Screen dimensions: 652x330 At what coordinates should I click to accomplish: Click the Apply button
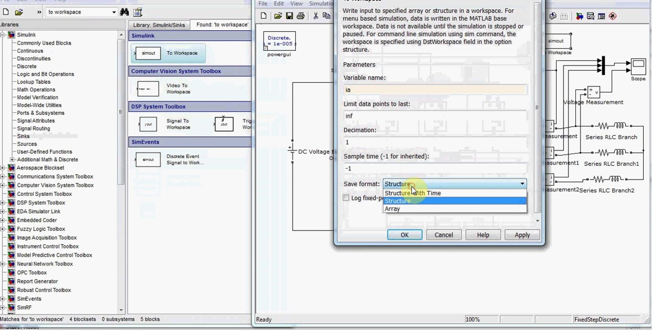point(522,235)
